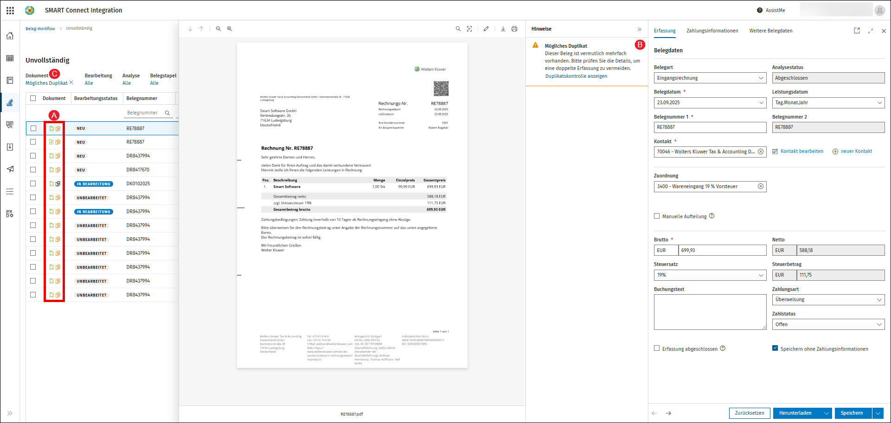Open the pencil edit tool in preview
Image resolution: width=891 pixels, height=423 pixels.
point(486,29)
